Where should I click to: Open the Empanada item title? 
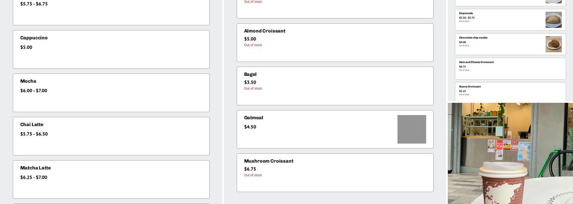point(466,13)
